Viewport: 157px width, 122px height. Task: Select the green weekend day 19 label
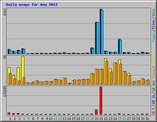point(92,119)
